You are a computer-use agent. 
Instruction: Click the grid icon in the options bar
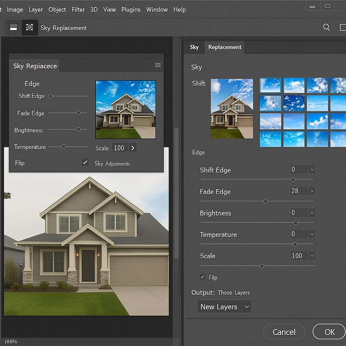(13, 27)
